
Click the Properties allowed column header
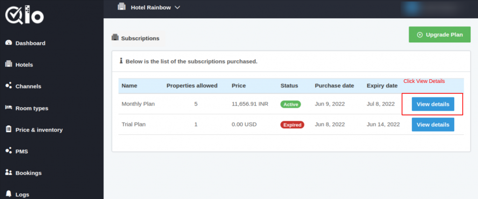(192, 85)
